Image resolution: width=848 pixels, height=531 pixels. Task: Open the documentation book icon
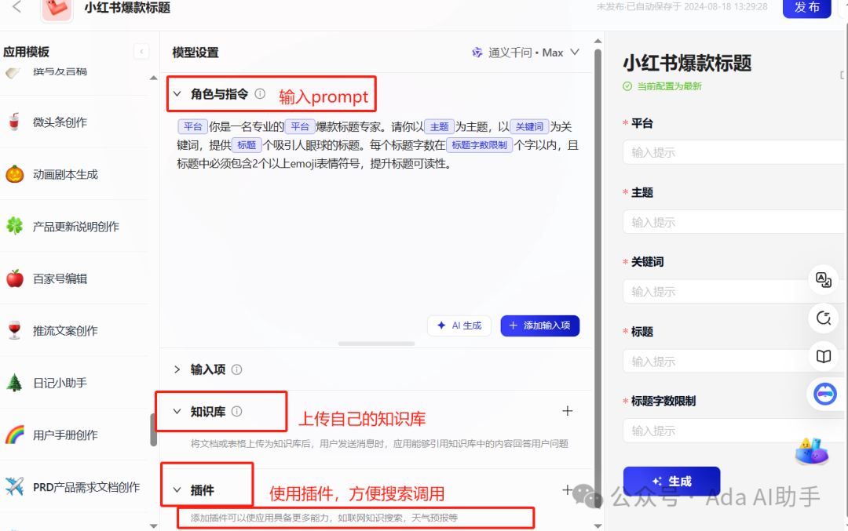[x=823, y=356]
